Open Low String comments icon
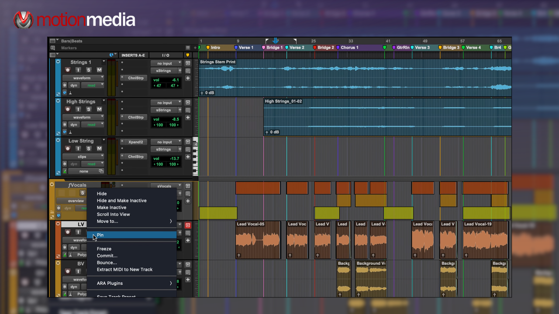The width and height of the screenshot is (559, 314). [188, 149]
